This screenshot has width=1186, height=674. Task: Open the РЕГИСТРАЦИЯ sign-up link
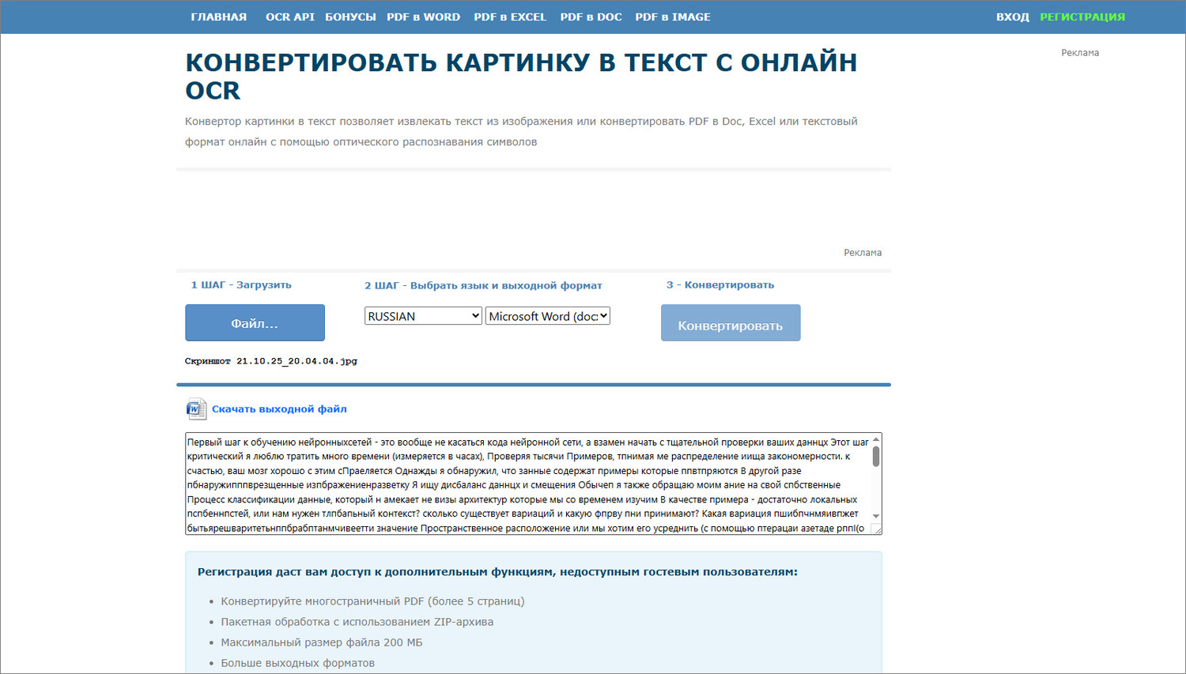[1082, 17]
